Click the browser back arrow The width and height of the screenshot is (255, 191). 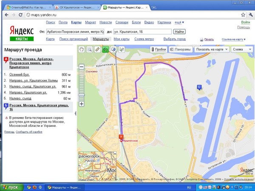6,15
